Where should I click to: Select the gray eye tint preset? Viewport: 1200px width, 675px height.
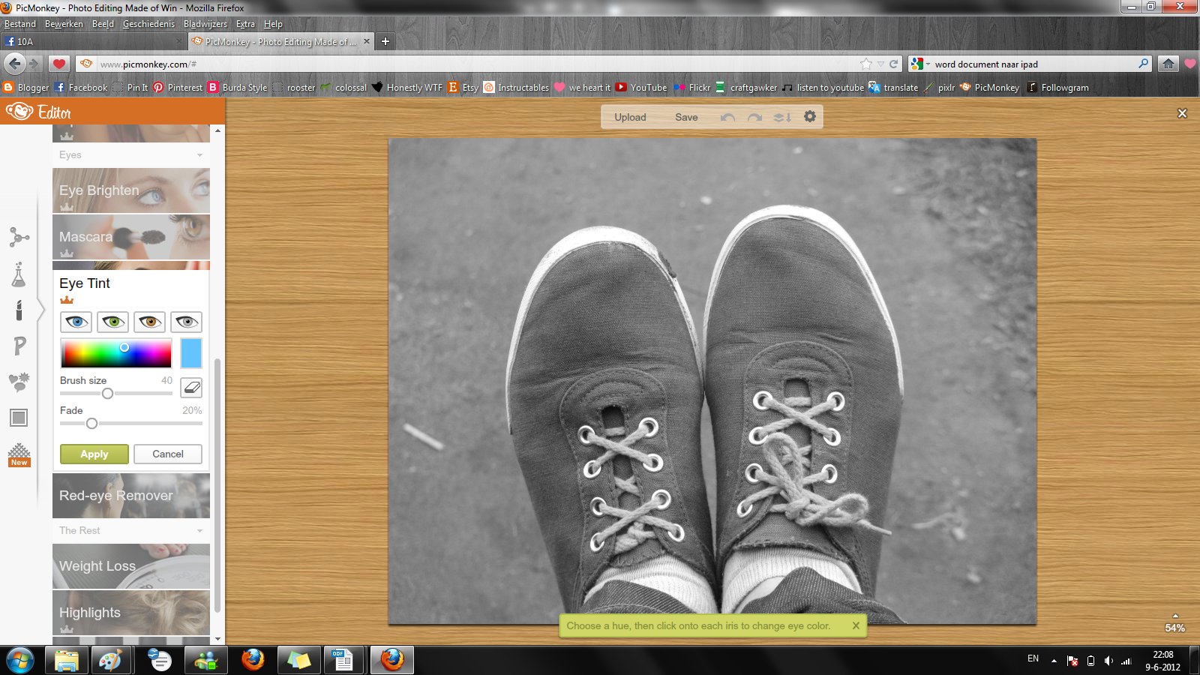pos(187,322)
